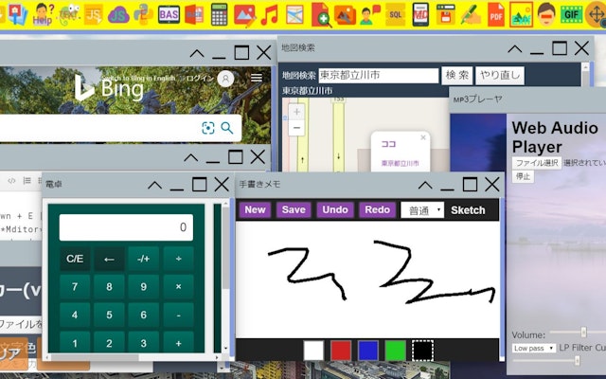
Task: Open the calculator icon in top toolbar
Action: click(x=220, y=14)
